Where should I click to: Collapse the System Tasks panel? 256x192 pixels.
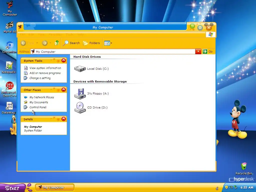(63, 60)
